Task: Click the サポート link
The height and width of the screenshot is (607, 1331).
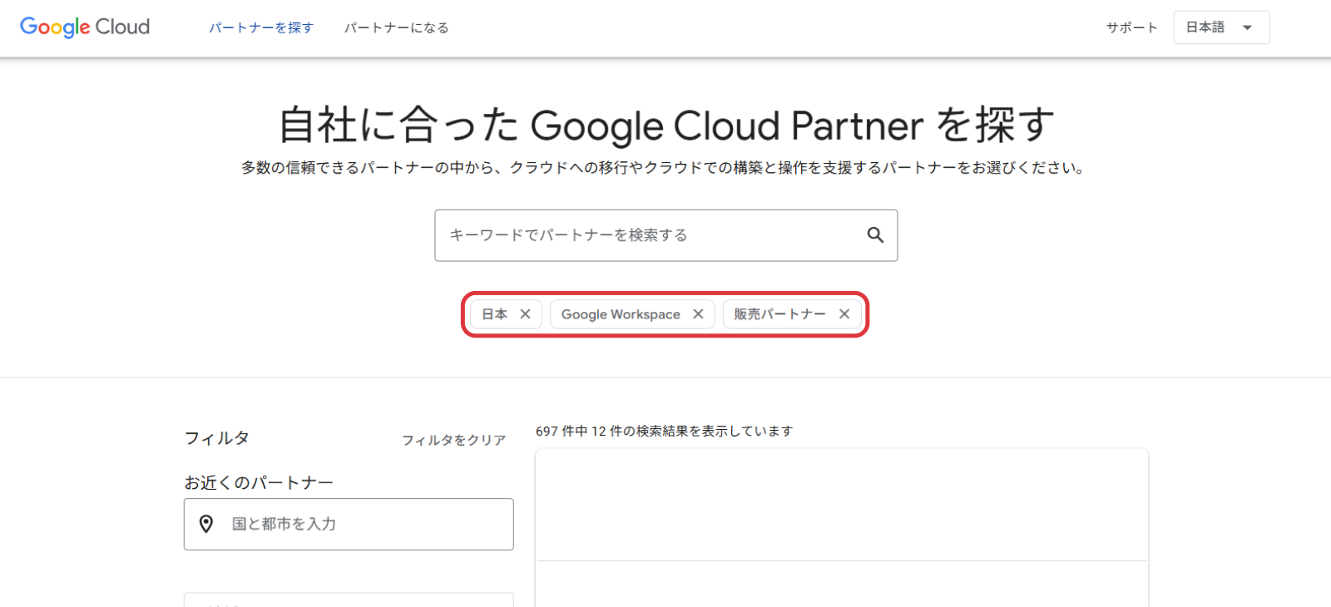Action: coord(1131,27)
